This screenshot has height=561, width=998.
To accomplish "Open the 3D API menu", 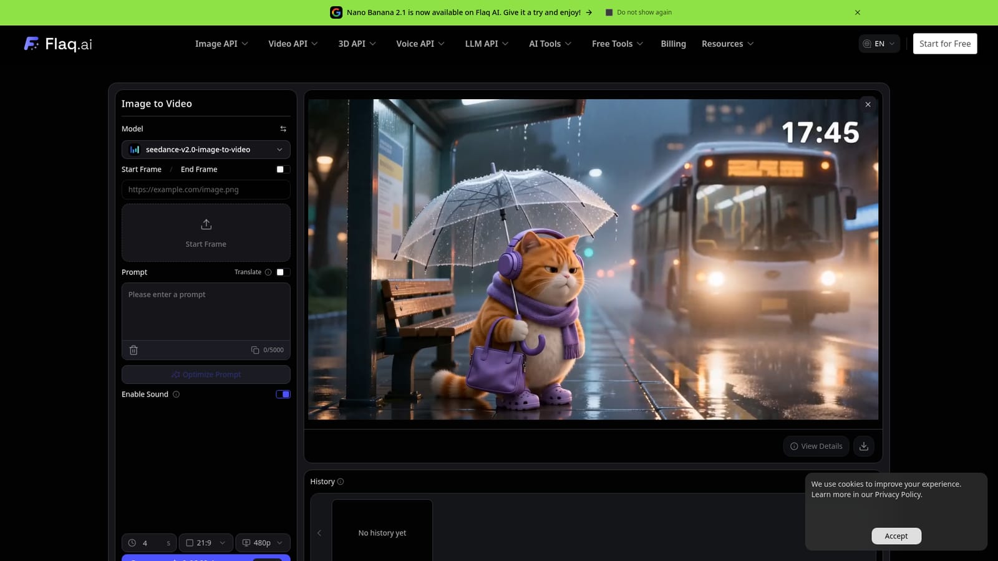I will pos(357,44).
